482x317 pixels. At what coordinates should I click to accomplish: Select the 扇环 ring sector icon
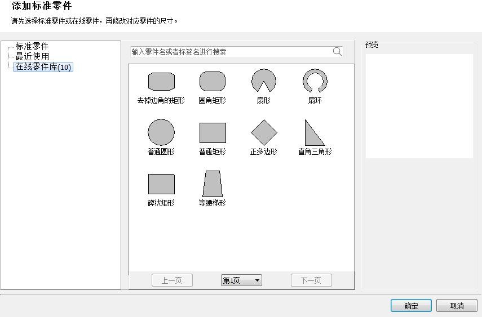click(315, 81)
